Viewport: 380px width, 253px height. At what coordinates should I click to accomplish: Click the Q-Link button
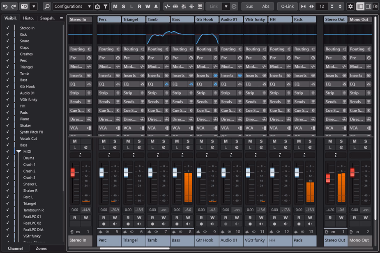click(x=288, y=6)
